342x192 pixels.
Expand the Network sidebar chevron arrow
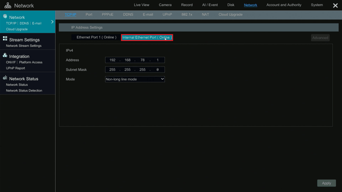coord(53,22)
